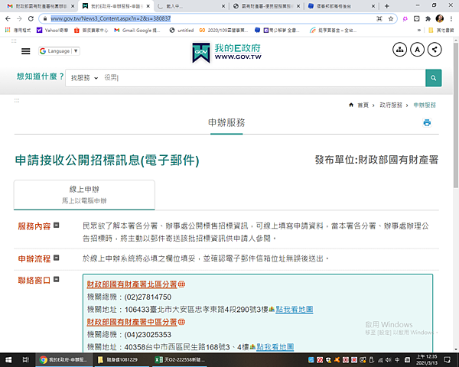Collapse the 申辦流程 section toggle
The height and width of the screenshot is (367, 459).
tap(56, 258)
